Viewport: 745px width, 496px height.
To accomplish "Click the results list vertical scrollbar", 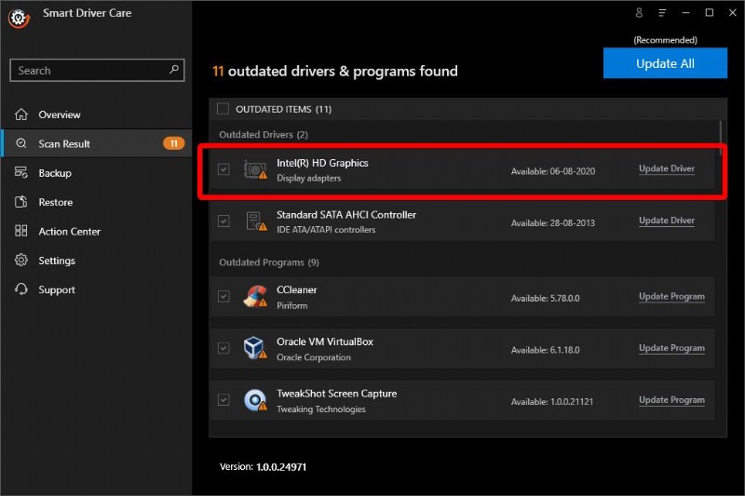I will (x=721, y=139).
